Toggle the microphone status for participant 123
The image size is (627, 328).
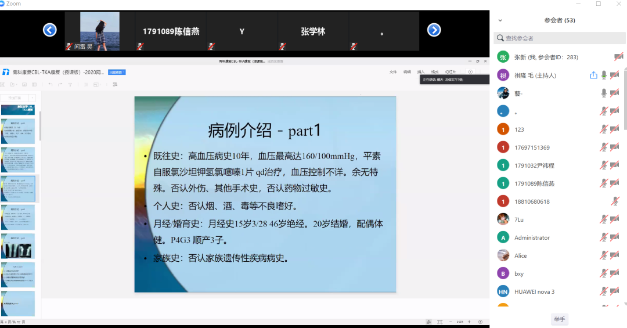tap(604, 129)
